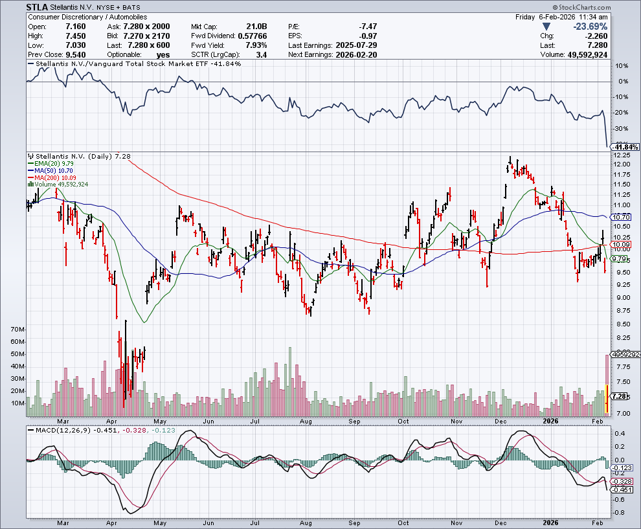Click the down arrow beside -23.69% change

point(547,26)
